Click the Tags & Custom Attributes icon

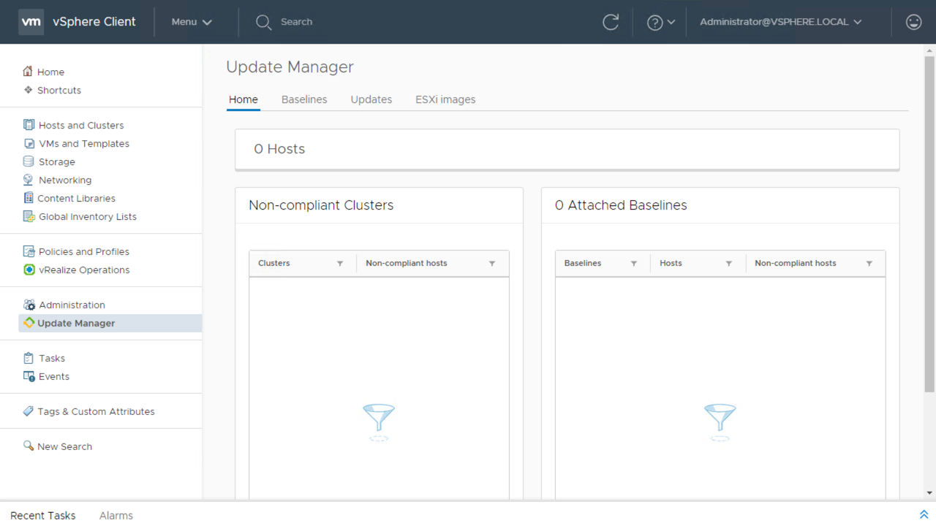click(x=28, y=411)
